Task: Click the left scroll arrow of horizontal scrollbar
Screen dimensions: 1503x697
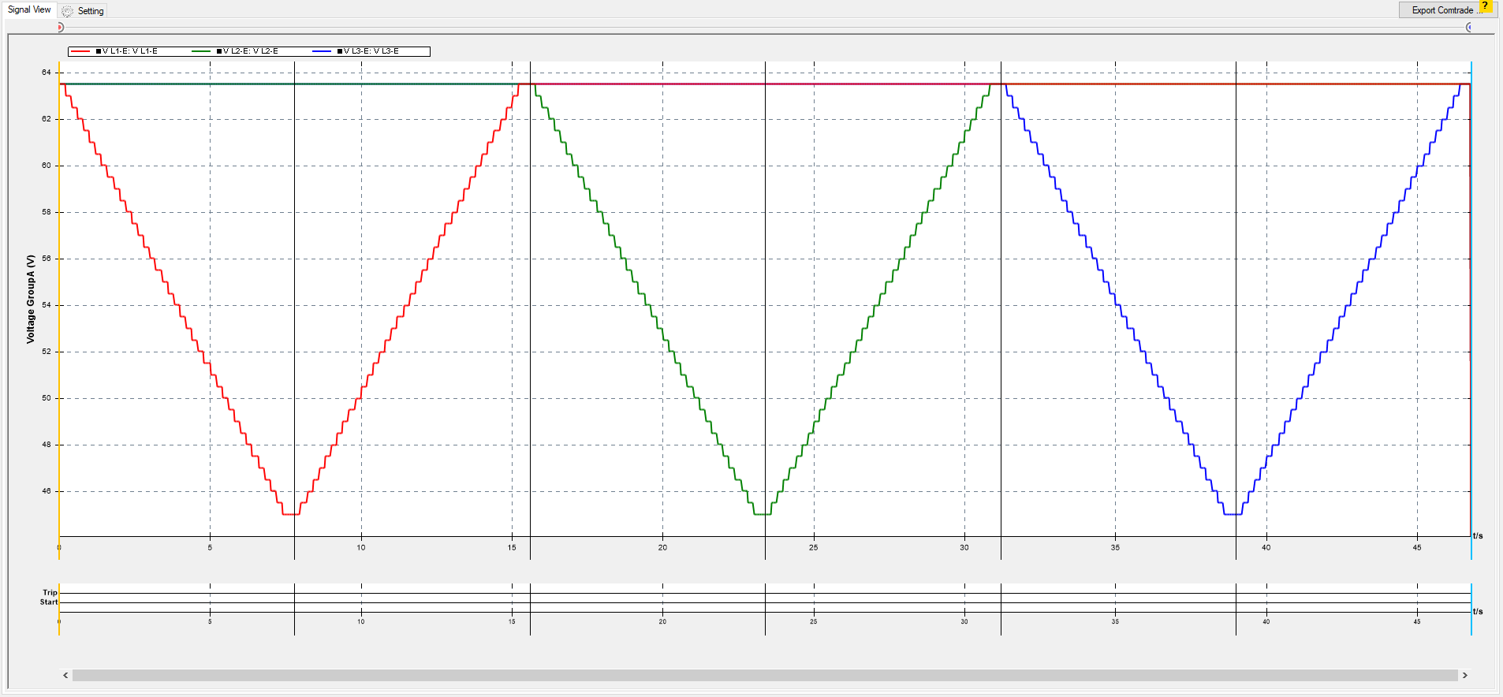Action: tap(65, 676)
